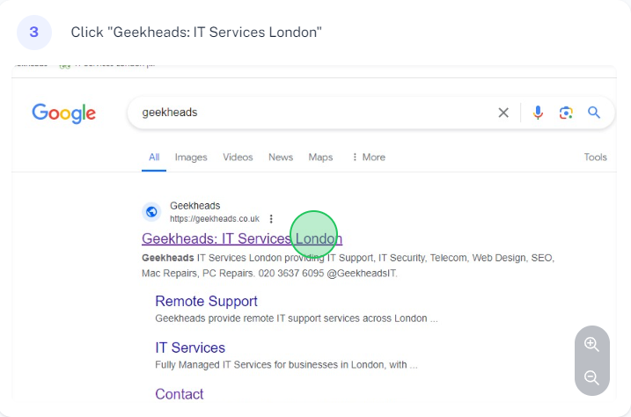Clear the search box with X icon

(x=503, y=113)
